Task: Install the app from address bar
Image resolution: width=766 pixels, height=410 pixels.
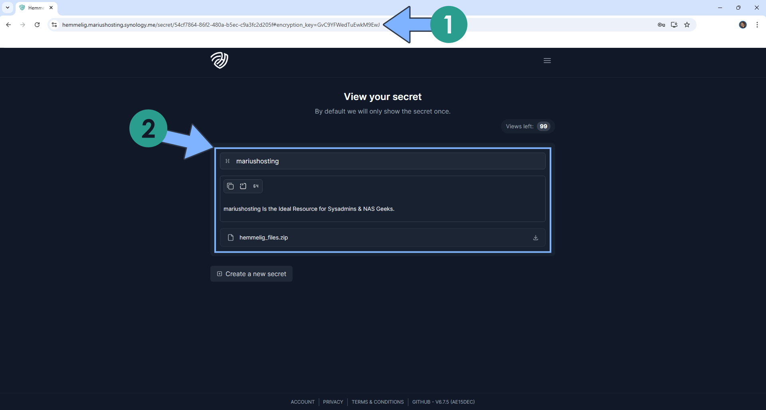Action: tap(674, 25)
